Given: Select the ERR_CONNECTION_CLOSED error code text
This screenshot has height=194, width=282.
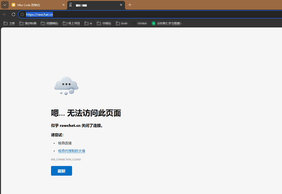Looking at the screenshot, I should (66, 159).
